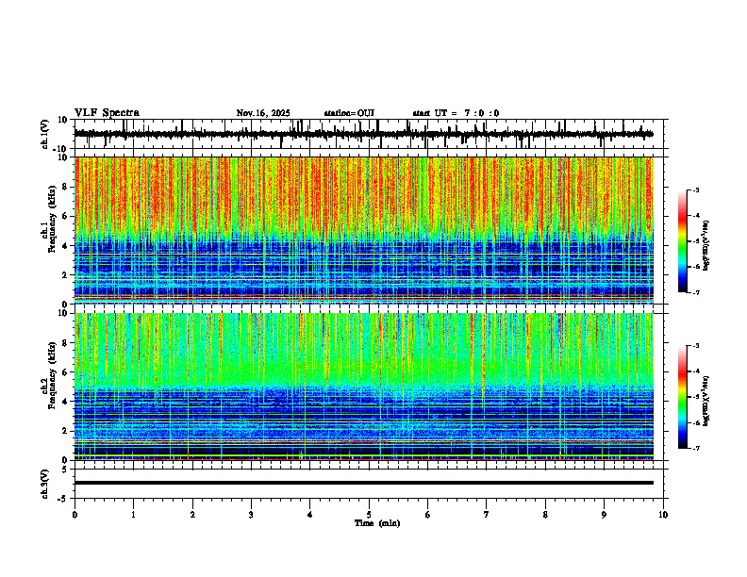Click the "6" tick on the time axis
Viewport: 747px width, 577px height.
pyautogui.click(x=428, y=515)
